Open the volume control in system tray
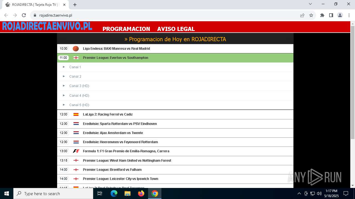The height and width of the screenshot is (199, 355). (x=319, y=193)
